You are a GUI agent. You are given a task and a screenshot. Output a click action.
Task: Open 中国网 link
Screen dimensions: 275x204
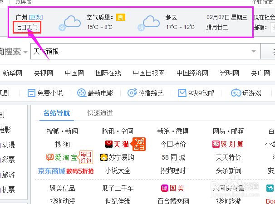click(x=74, y=73)
